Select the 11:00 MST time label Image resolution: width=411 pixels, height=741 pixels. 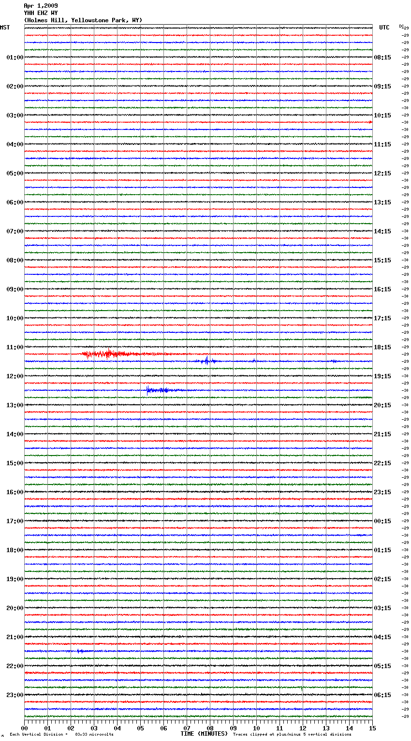(x=15, y=347)
